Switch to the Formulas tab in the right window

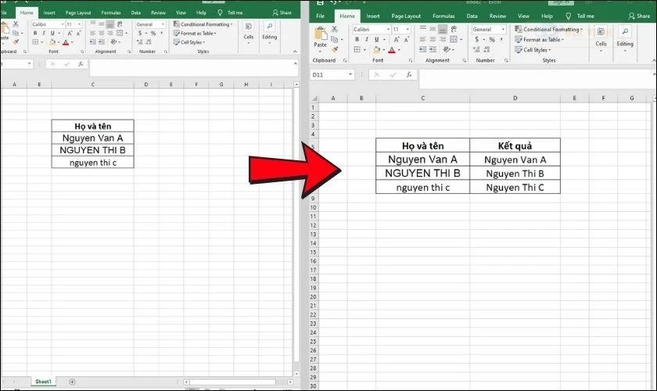[x=443, y=16]
